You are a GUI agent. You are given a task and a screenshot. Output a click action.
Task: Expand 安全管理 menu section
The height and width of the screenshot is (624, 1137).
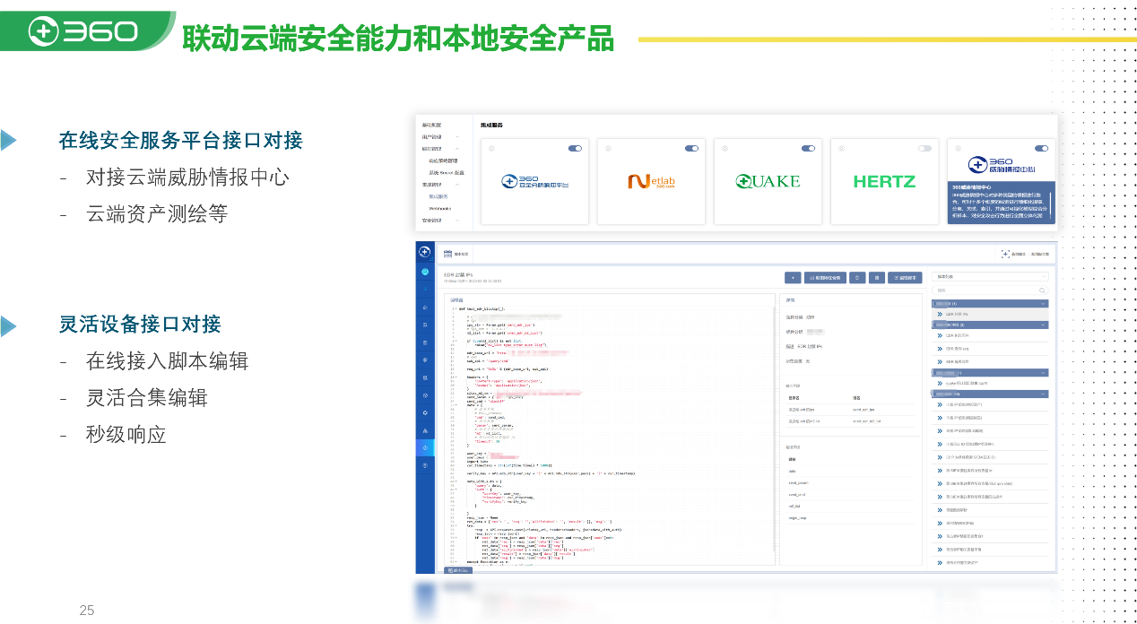point(441,220)
